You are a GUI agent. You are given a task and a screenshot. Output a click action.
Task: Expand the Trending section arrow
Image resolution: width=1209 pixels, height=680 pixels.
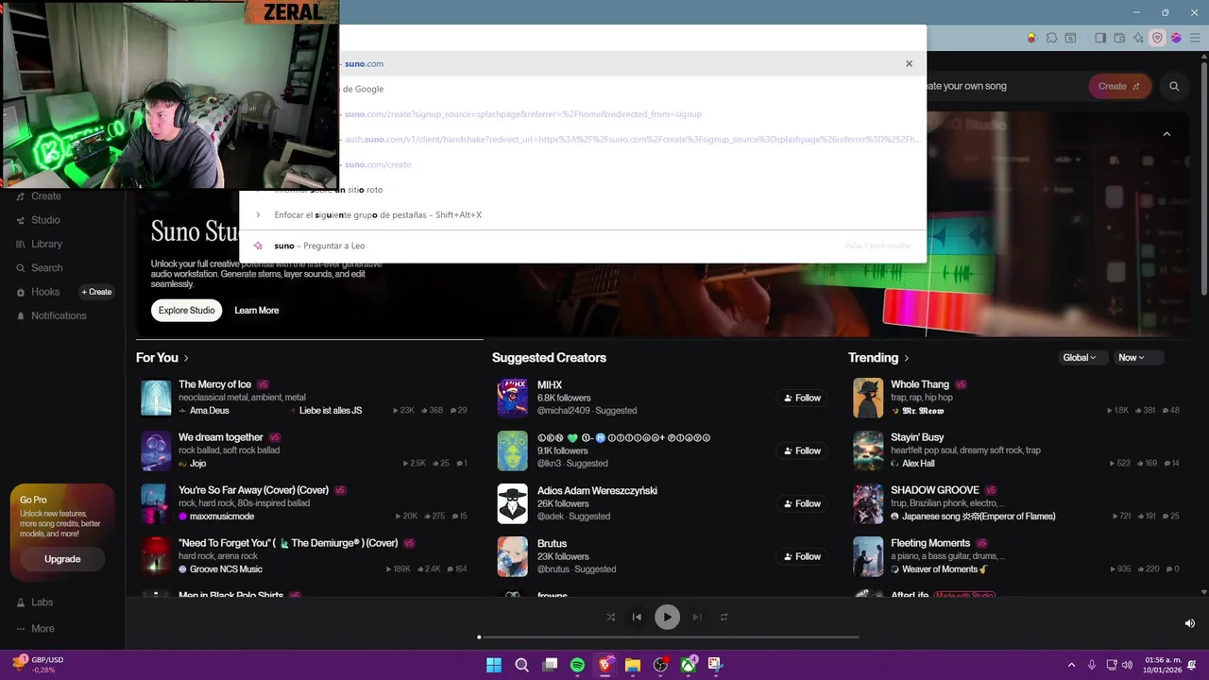[x=907, y=358]
